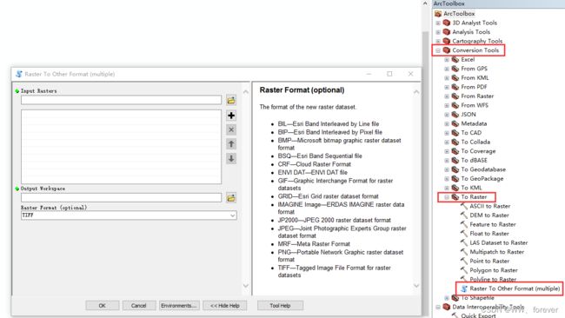The height and width of the screenshot is (318, 565).
Task: Expand the To KML toolset
Action: click(447, 188)
